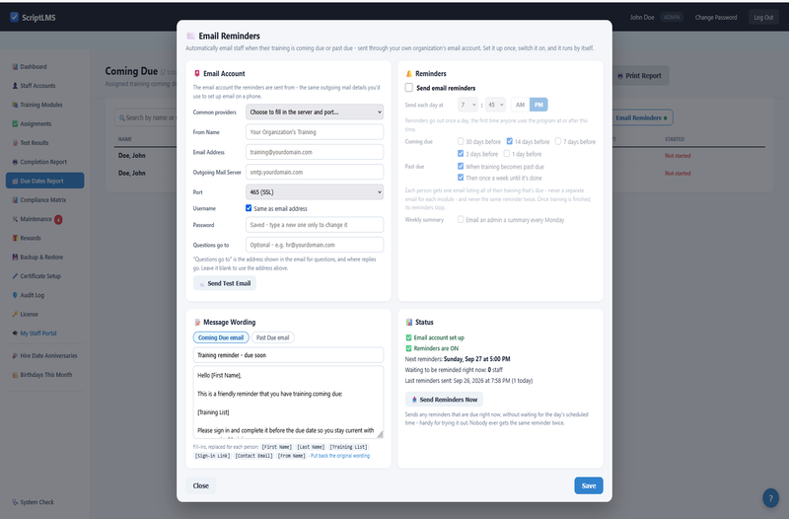Screen dimensions: 789x519
Task: Insert the [Sign-in Link] fill-in tag
Action: click(212, 456)
